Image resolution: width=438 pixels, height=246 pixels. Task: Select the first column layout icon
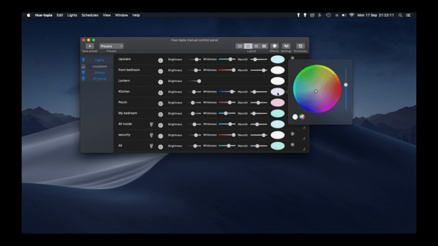[x=240, y=46]
